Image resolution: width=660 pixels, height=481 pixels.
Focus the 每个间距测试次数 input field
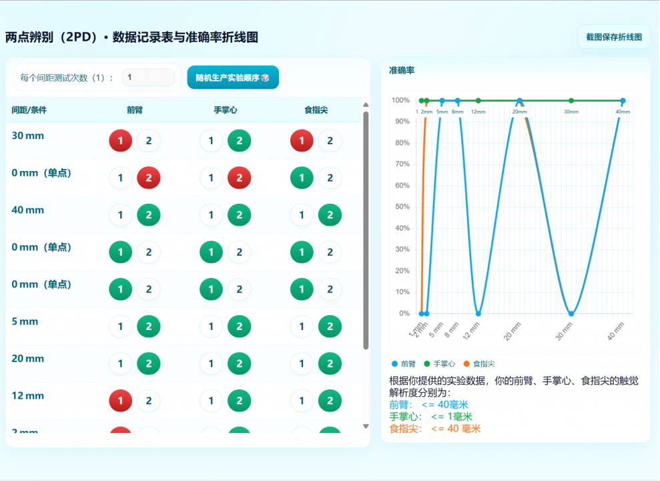point(148,77)
